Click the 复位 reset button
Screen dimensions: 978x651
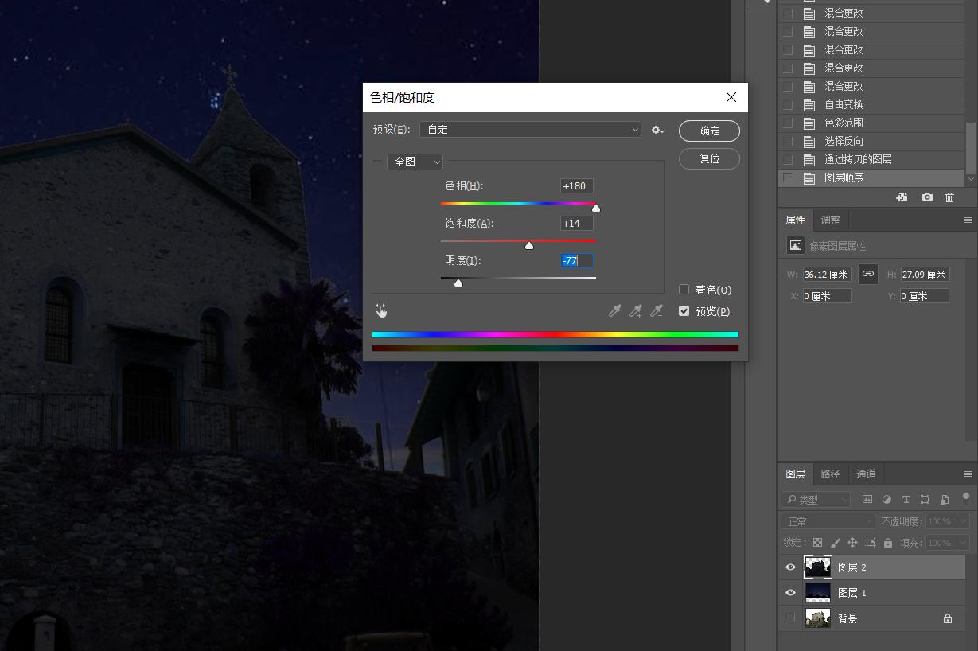coord(709,158)
